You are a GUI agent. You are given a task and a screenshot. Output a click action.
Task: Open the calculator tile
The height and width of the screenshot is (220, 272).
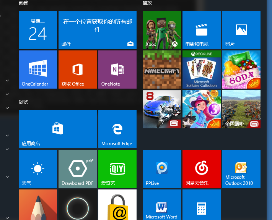point(202,205)
